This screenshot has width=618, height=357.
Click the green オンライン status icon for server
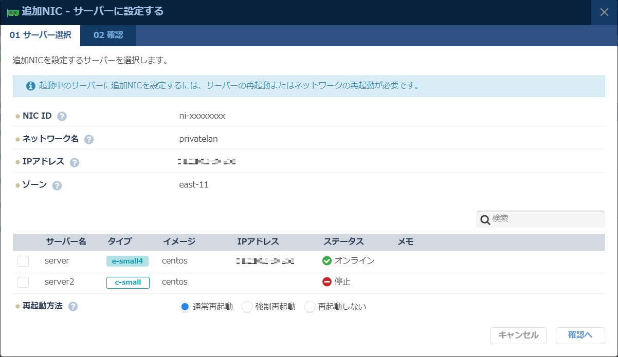[327, 260]
